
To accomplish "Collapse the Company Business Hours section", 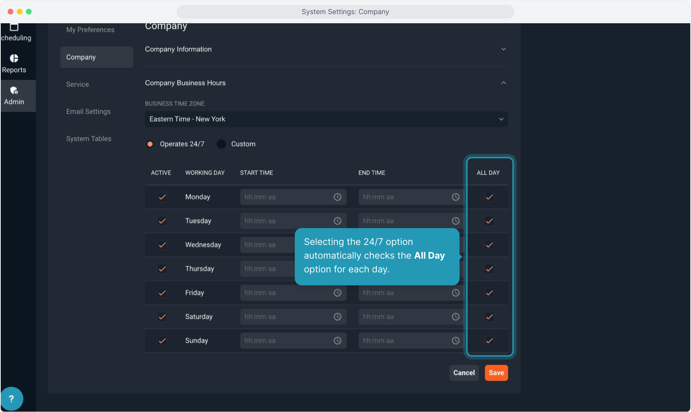I will [503, 83].
